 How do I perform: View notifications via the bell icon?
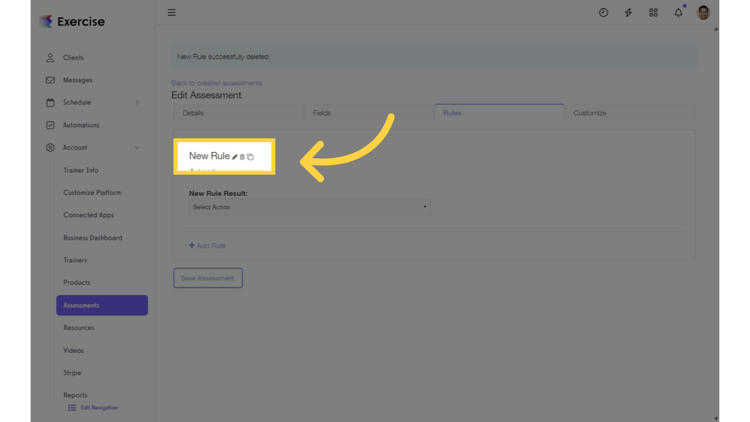(x=678, y=12)
